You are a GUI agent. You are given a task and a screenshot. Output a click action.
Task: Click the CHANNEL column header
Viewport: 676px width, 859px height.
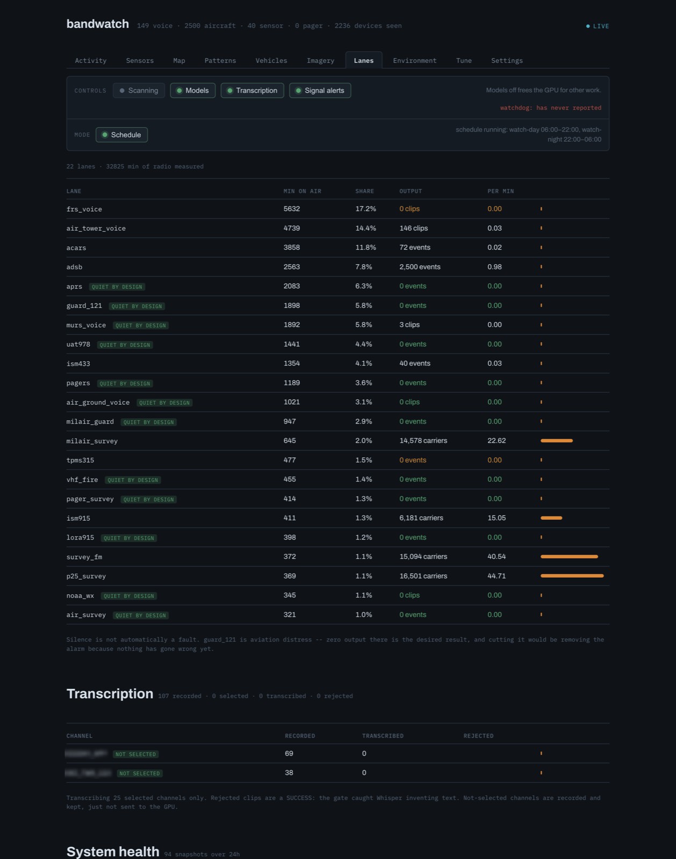(79, 736)
